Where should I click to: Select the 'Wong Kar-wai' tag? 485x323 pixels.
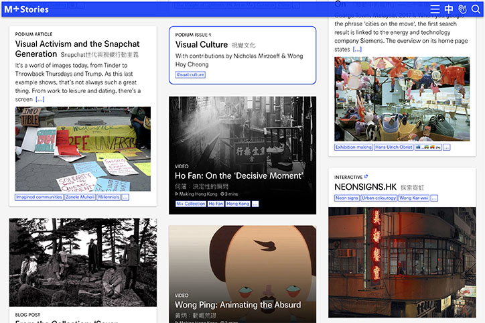coord(413,198)
